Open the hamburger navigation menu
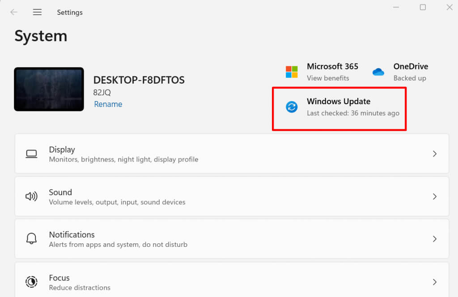Image resolution: width=458 pixels, height=297 pixels. [37, 12]
